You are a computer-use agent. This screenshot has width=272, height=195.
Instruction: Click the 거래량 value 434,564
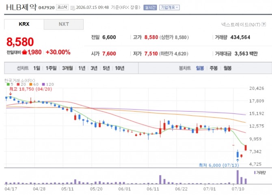[240, 37]
